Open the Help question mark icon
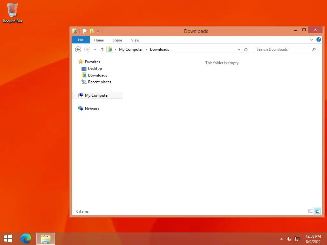Viewport: 327px width, 245px height. (x=318, y=40)
